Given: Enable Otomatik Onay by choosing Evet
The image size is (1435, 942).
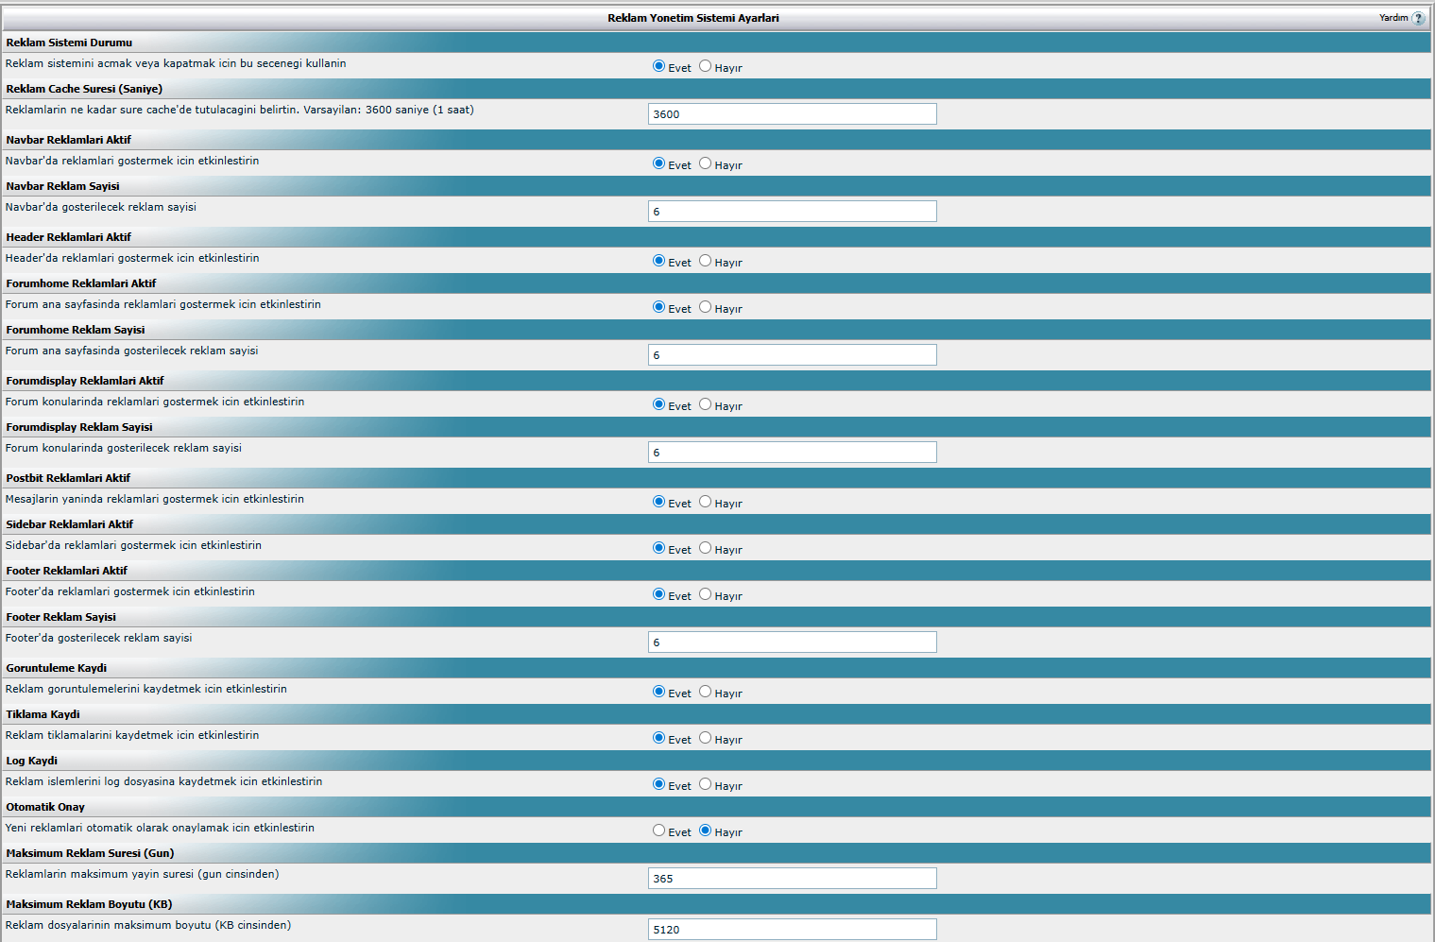Looking at the screenshot, I should coord(658,831).
